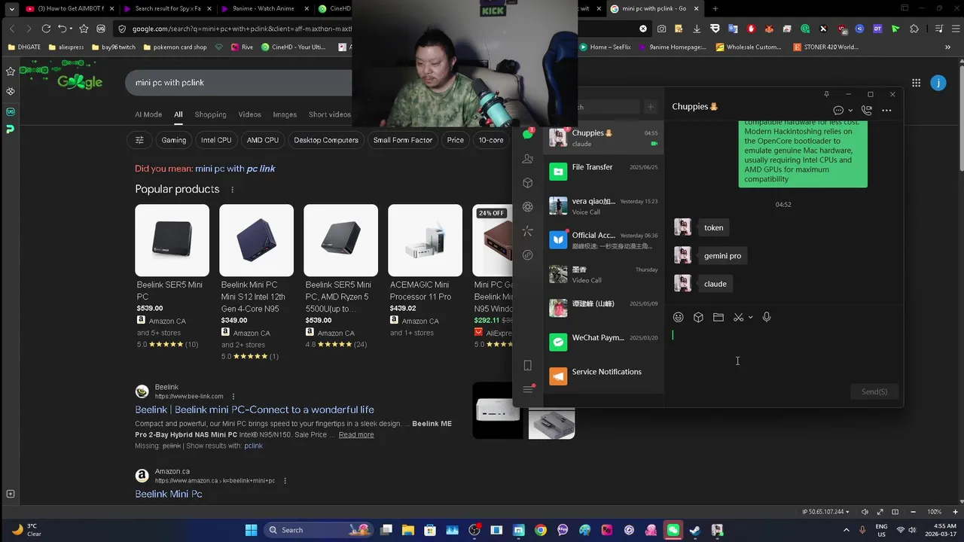Open Beelink result three-dot menu
This screenshot has height=542, width=964.
[x=233, y=397]
